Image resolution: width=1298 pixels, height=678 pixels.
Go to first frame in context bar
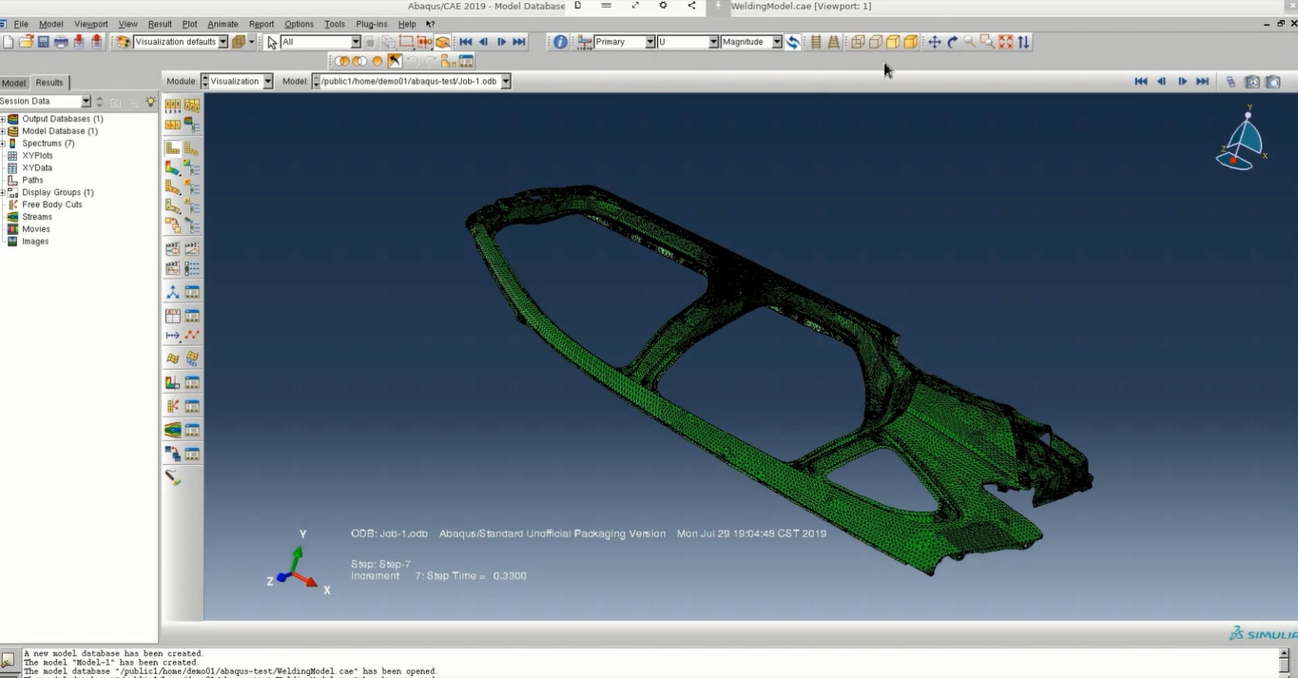[x=1141, y=82]
